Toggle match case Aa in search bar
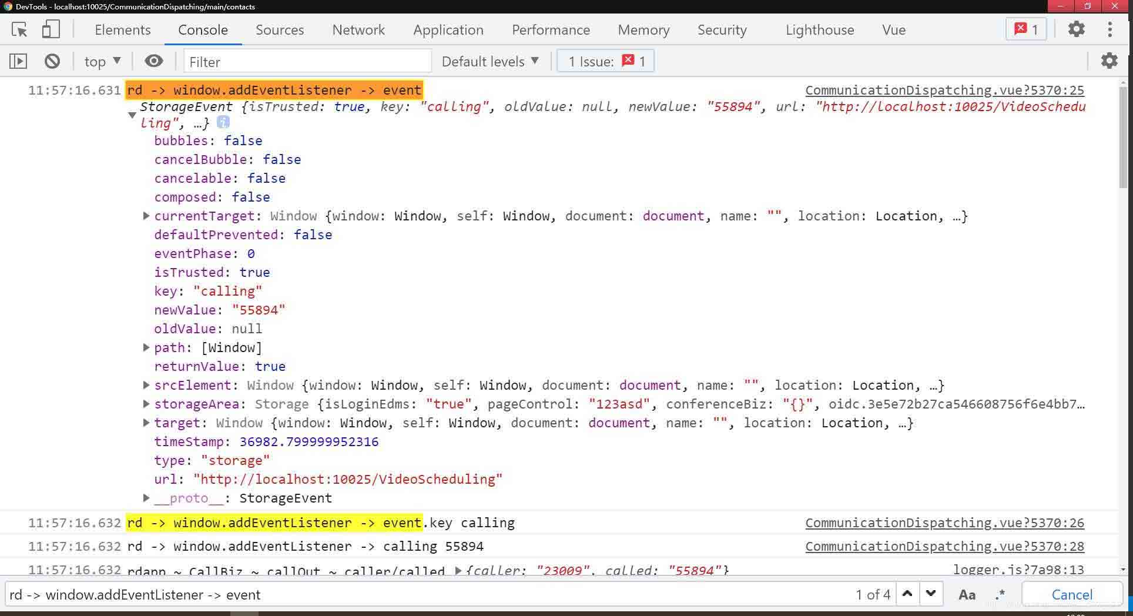 967,594
